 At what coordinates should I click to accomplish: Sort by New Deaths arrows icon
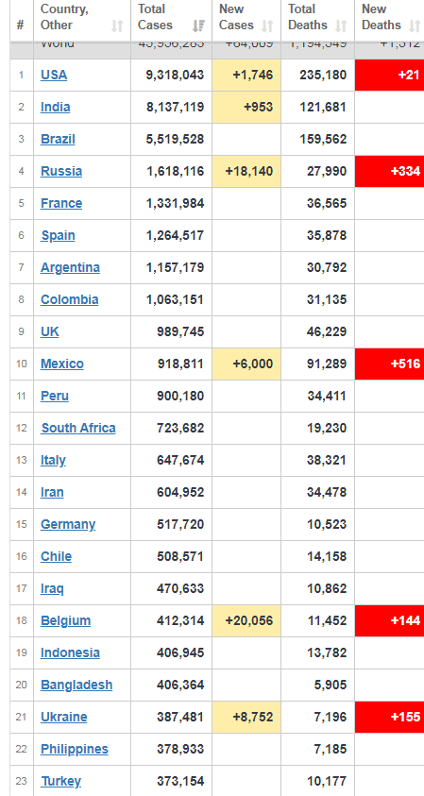point(415,25)
